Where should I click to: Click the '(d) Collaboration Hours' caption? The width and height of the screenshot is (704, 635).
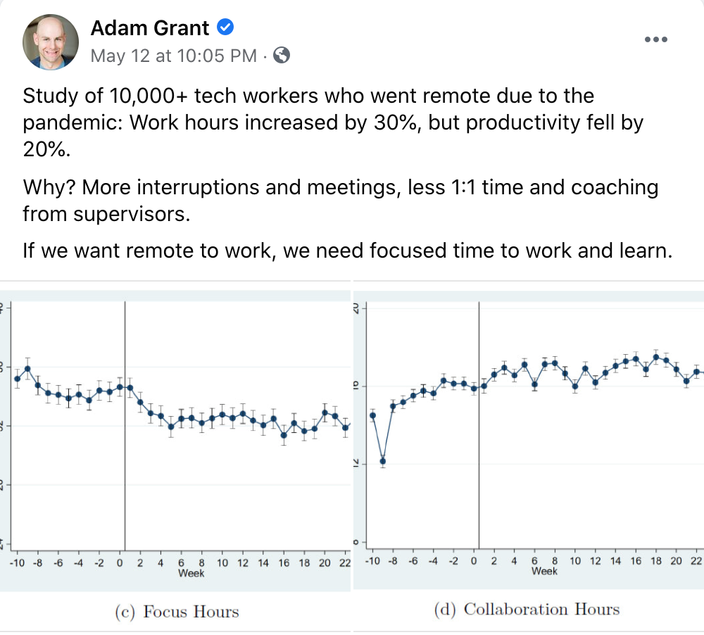pos(527,610)
